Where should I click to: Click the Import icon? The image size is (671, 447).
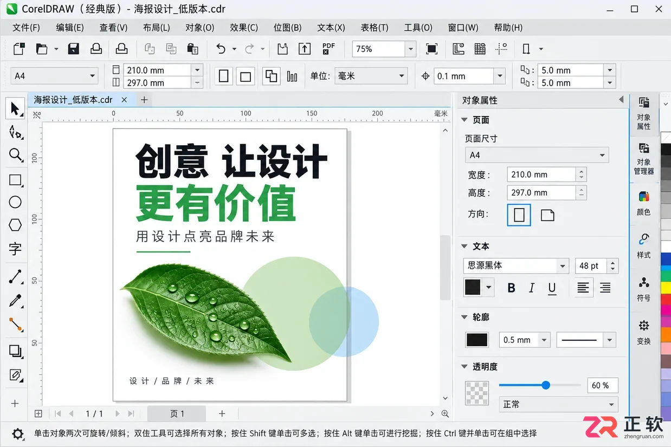[282, 49]
